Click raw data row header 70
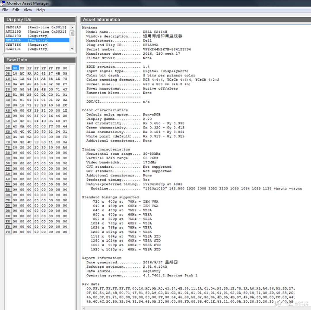This screenshot has height=310, width=311. [8, 142]
